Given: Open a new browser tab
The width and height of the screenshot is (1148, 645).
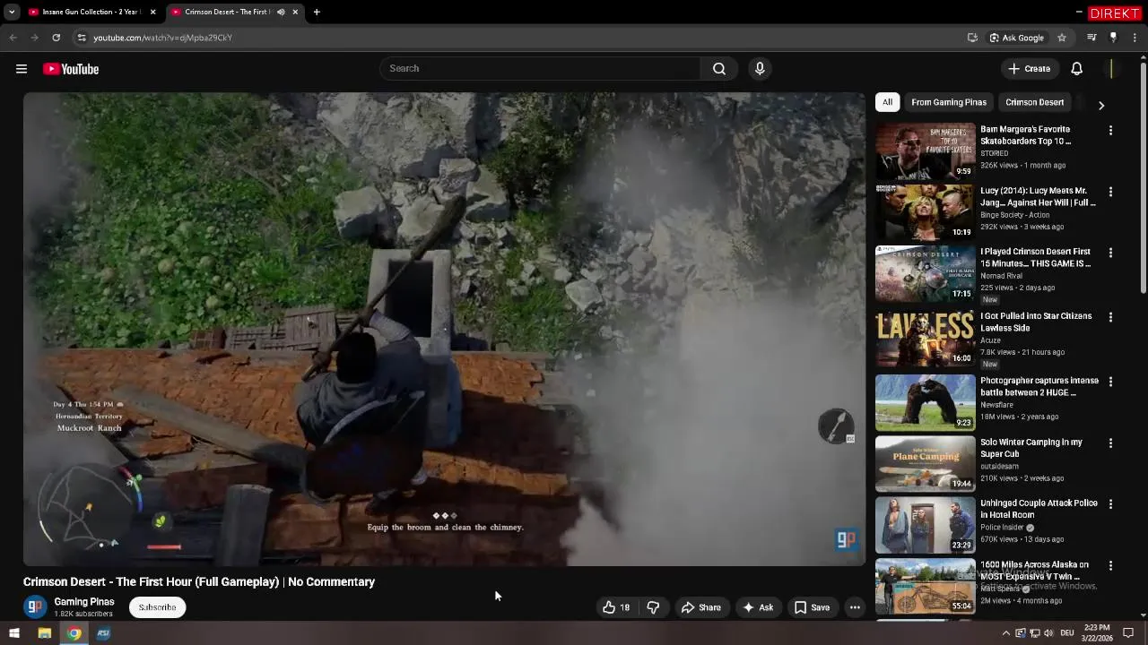Looking at the screenshot, I should click(317, 12).
